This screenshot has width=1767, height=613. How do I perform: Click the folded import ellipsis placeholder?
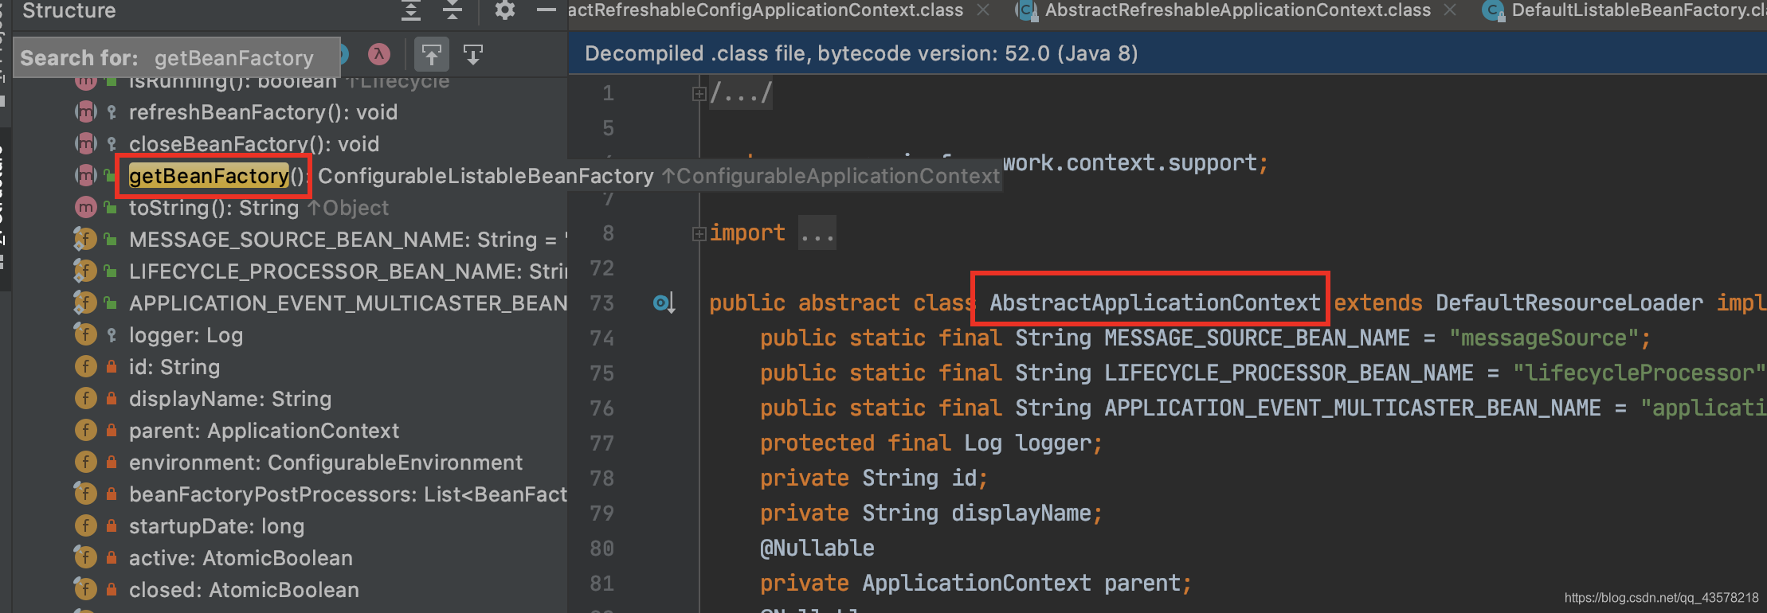point(817,233)
